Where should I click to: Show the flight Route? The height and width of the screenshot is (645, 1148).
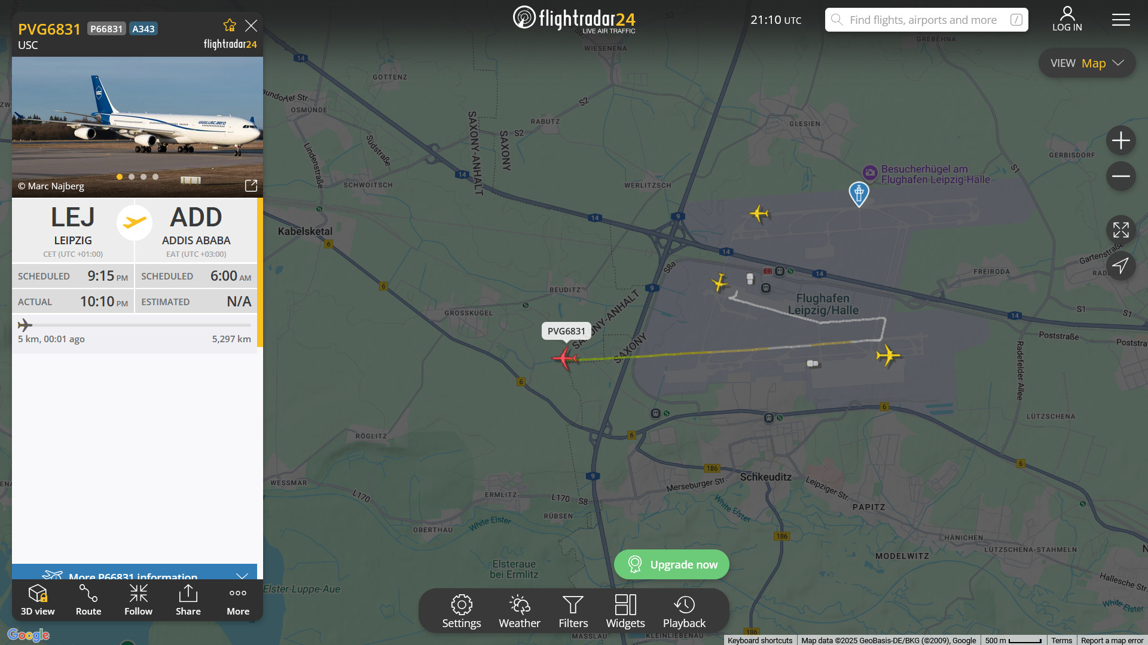point(88,600)
